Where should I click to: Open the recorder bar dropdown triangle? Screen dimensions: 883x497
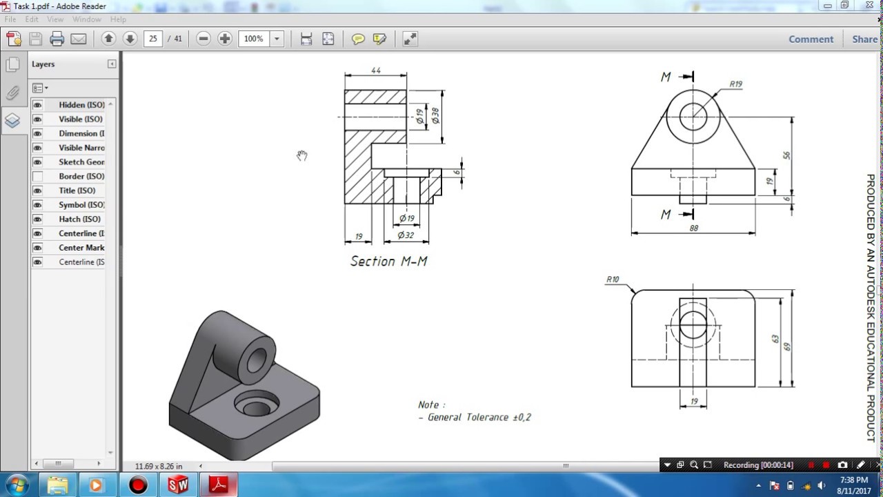667,465
